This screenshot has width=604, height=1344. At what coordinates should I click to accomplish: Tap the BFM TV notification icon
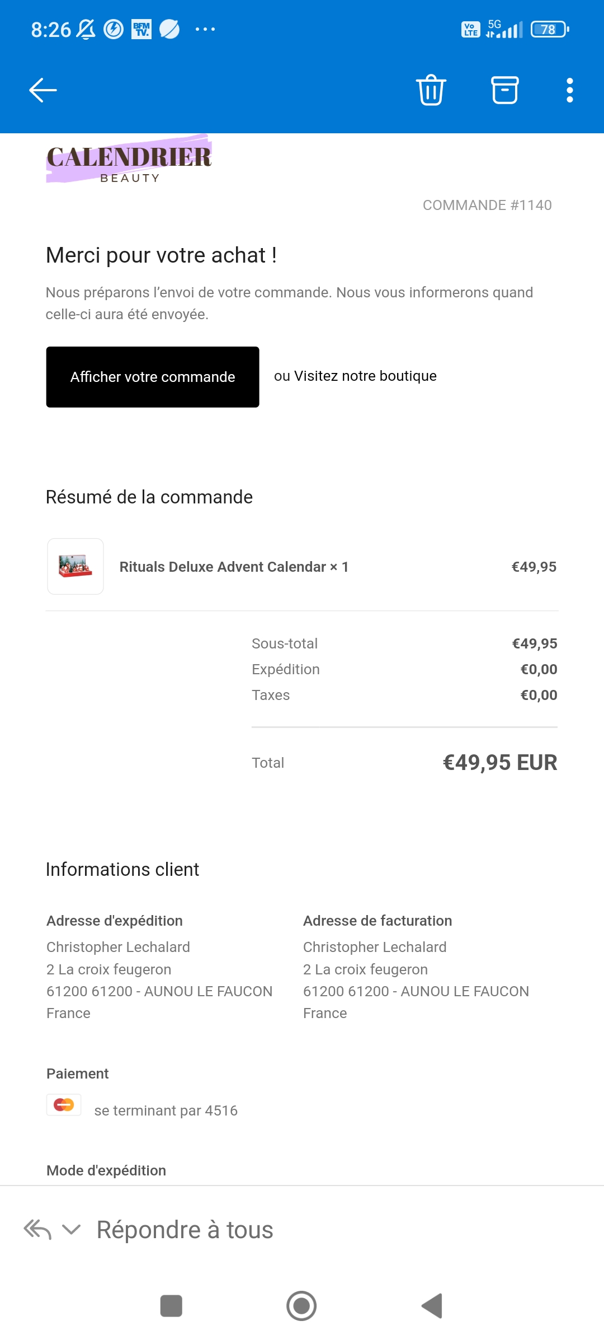[141, 29]
